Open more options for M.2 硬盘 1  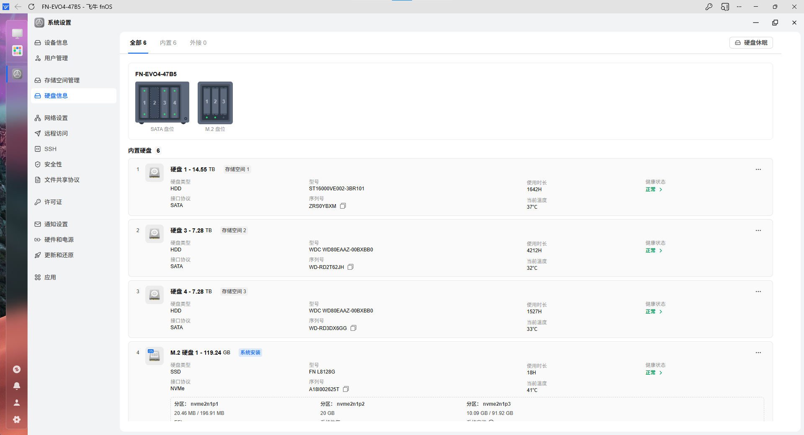pyautogui.click(x=758, y=353)
